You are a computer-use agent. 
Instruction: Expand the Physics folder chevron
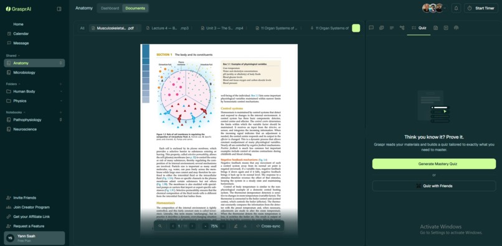[61, 101]
